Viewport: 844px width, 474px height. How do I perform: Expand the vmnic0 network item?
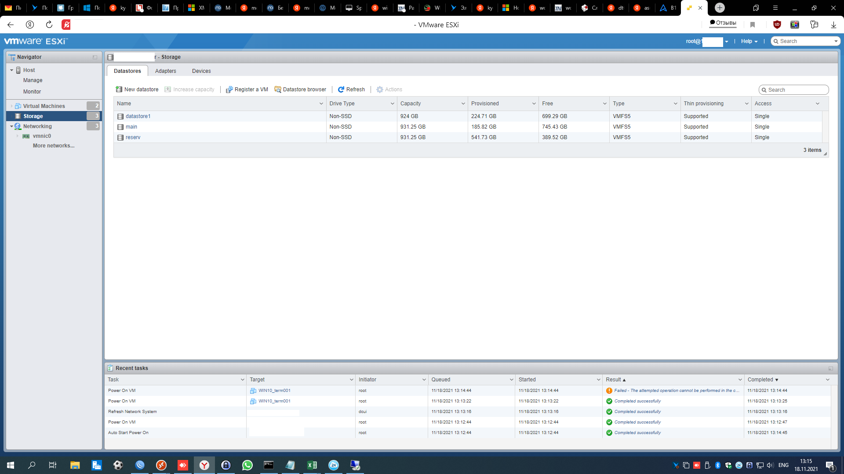coord(18,136)
